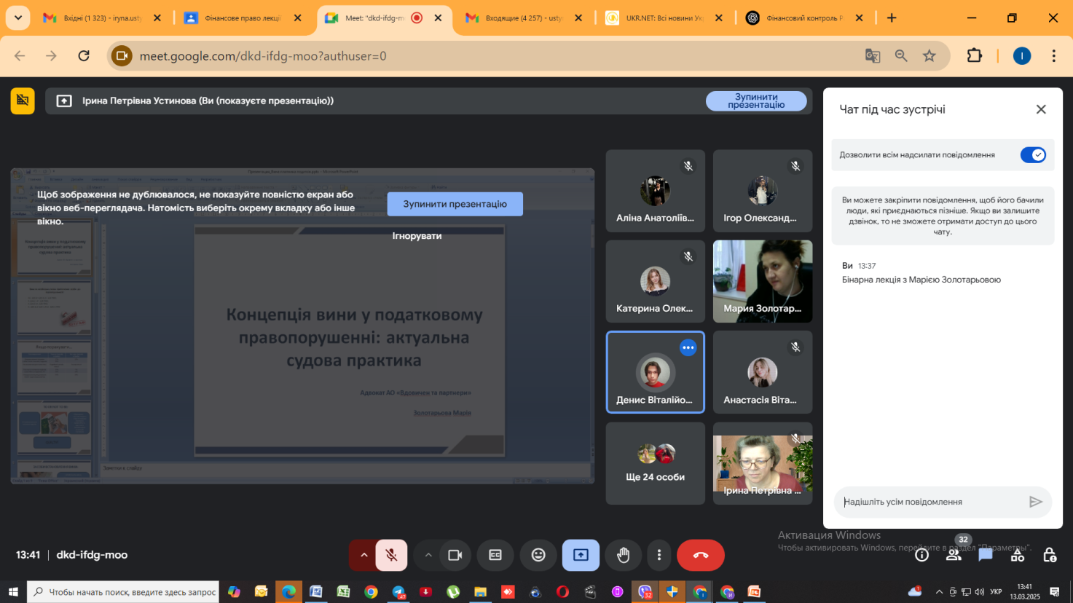The height and width of the screenshot is (603, 1073).
Task: Leave the call with red hang-up button
Action: click(x=701, y=555)
